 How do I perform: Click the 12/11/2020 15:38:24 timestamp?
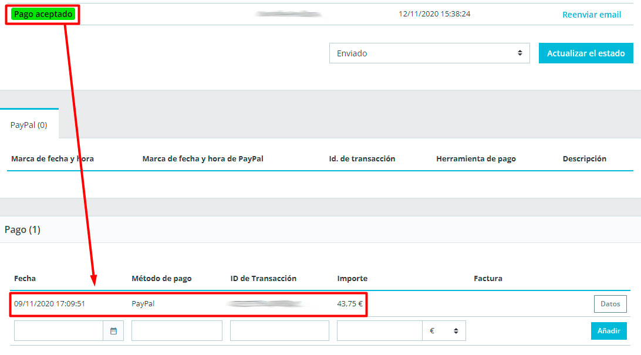point(434,14)
